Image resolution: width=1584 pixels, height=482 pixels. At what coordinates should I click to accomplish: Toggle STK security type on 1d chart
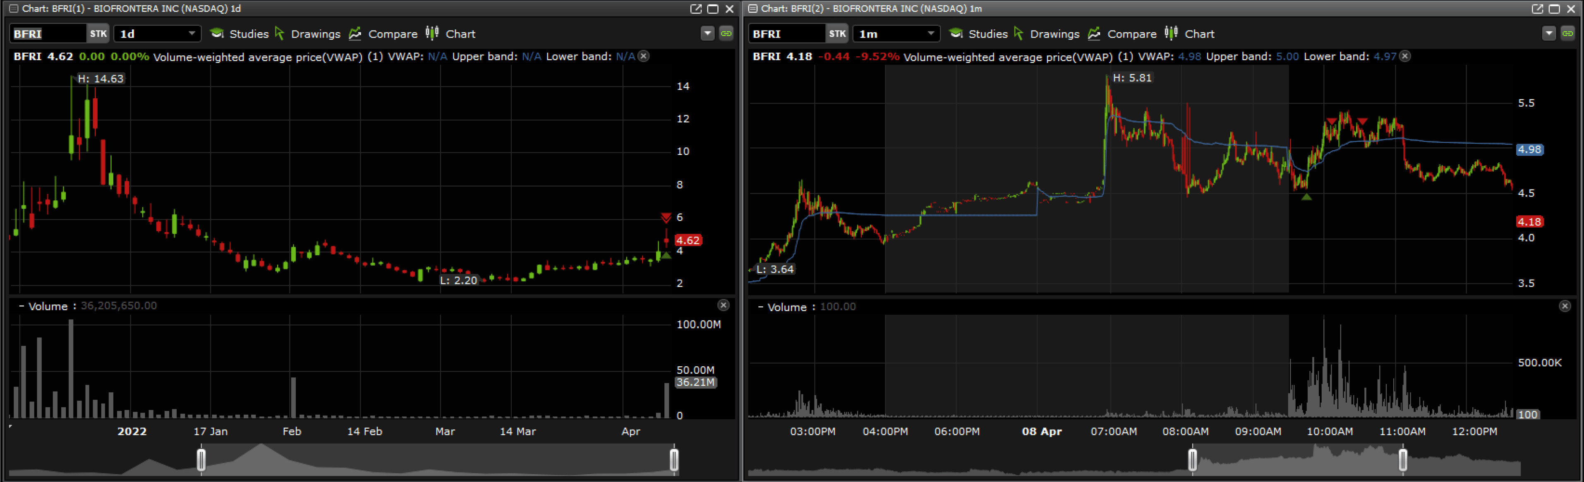point(98,34)
